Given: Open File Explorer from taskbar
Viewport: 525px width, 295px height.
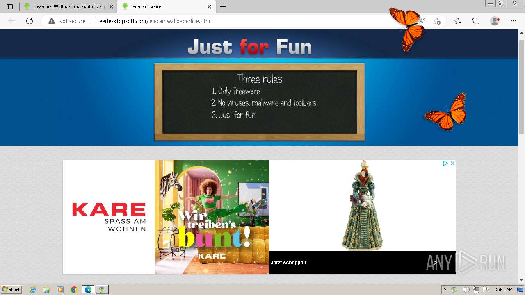Looking at the screenshot, I should [x=46, y=290].
